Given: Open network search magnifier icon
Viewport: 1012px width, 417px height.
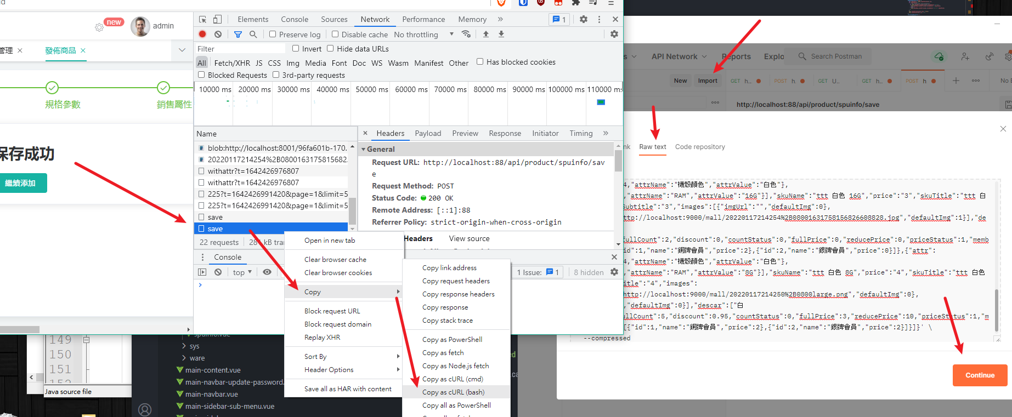Looking at the screenshot, I should 253,34.
